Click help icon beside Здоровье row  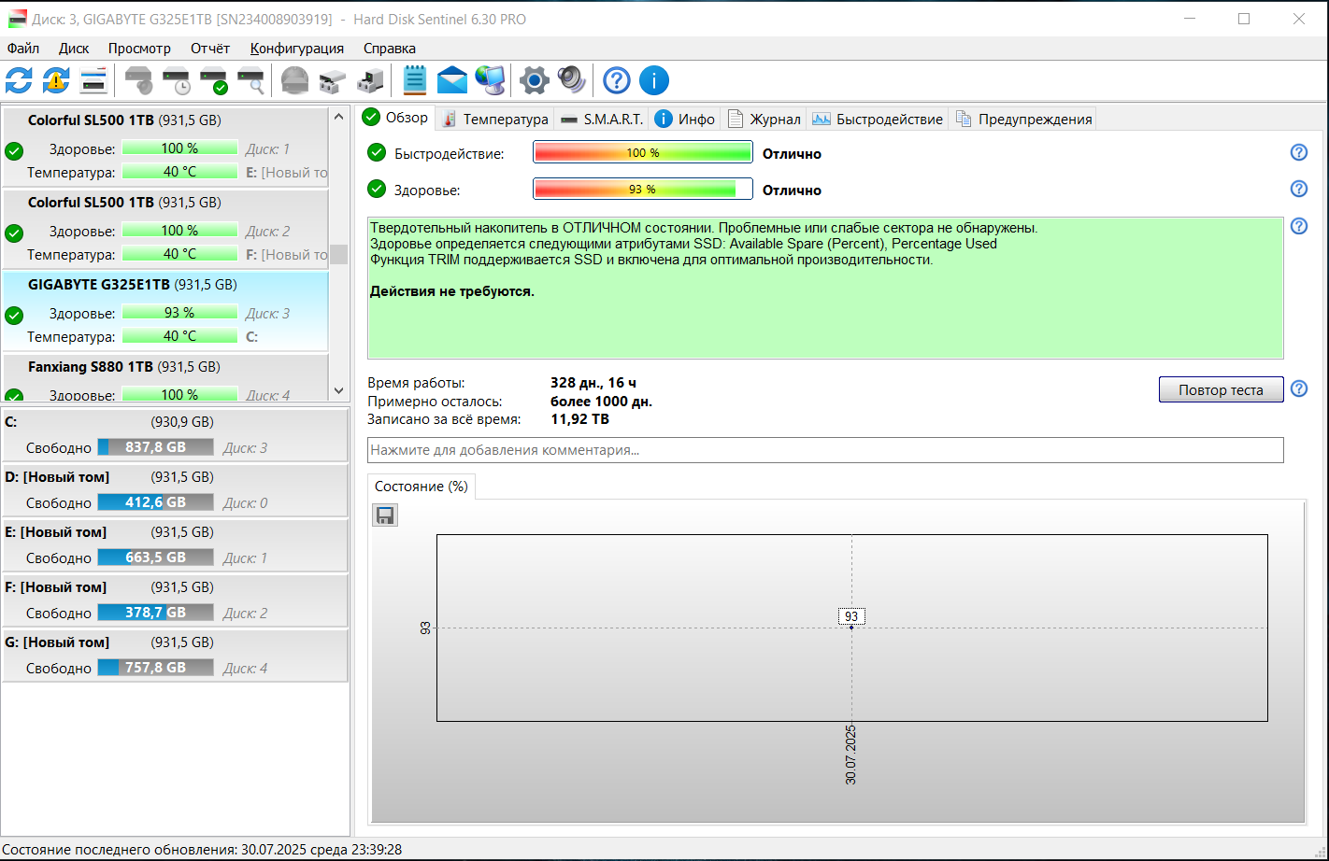point(1299,189)
